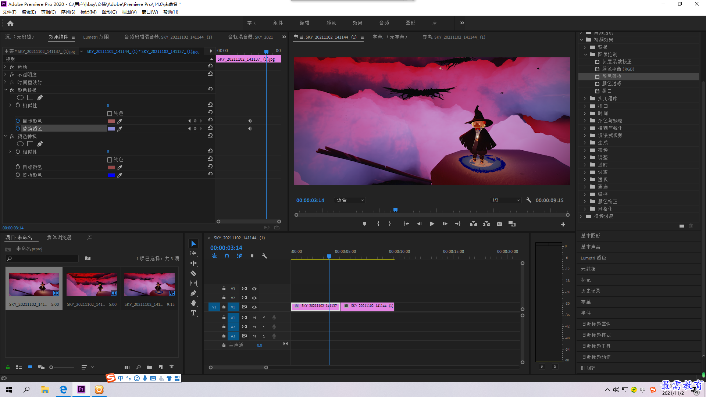This screenshot has width=706, height=397.
Task: Toggle V3 track visibility eye
Action: point(254,289)
